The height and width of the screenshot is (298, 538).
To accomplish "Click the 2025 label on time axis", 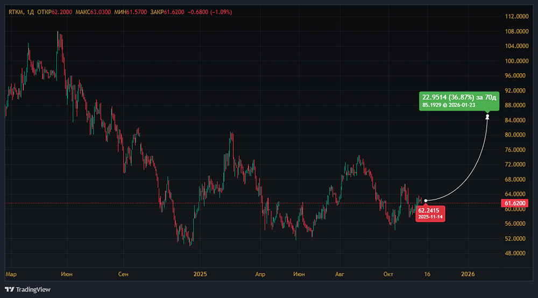I will (200, 274).
